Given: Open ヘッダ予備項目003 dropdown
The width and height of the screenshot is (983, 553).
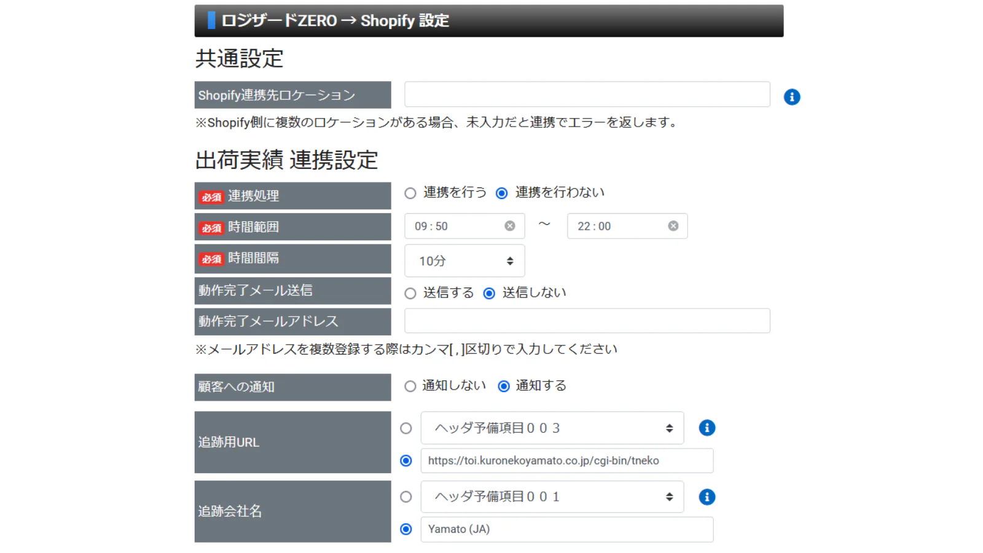Looking at the screenshot, I should coord(552,428).
